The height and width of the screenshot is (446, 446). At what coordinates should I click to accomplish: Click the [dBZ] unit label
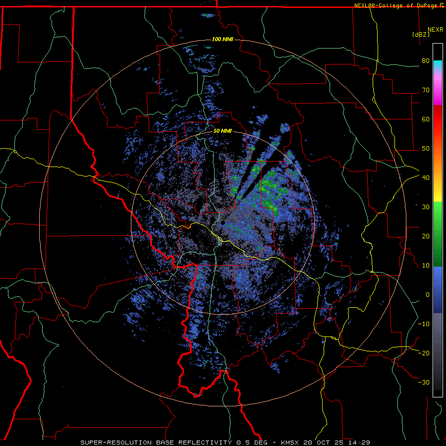coord(421,34)
